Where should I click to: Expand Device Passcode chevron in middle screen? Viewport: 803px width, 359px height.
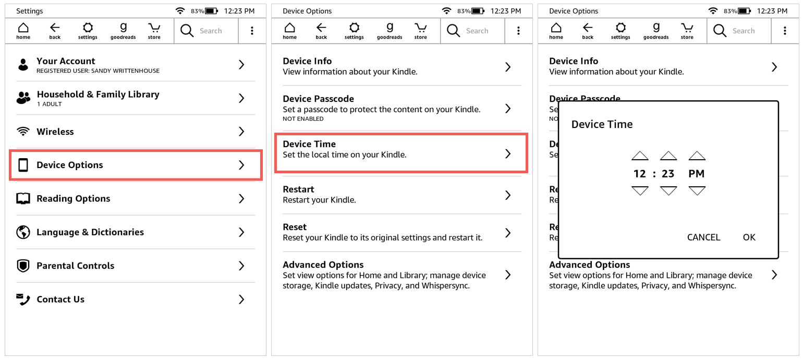(x=508, y=108)
